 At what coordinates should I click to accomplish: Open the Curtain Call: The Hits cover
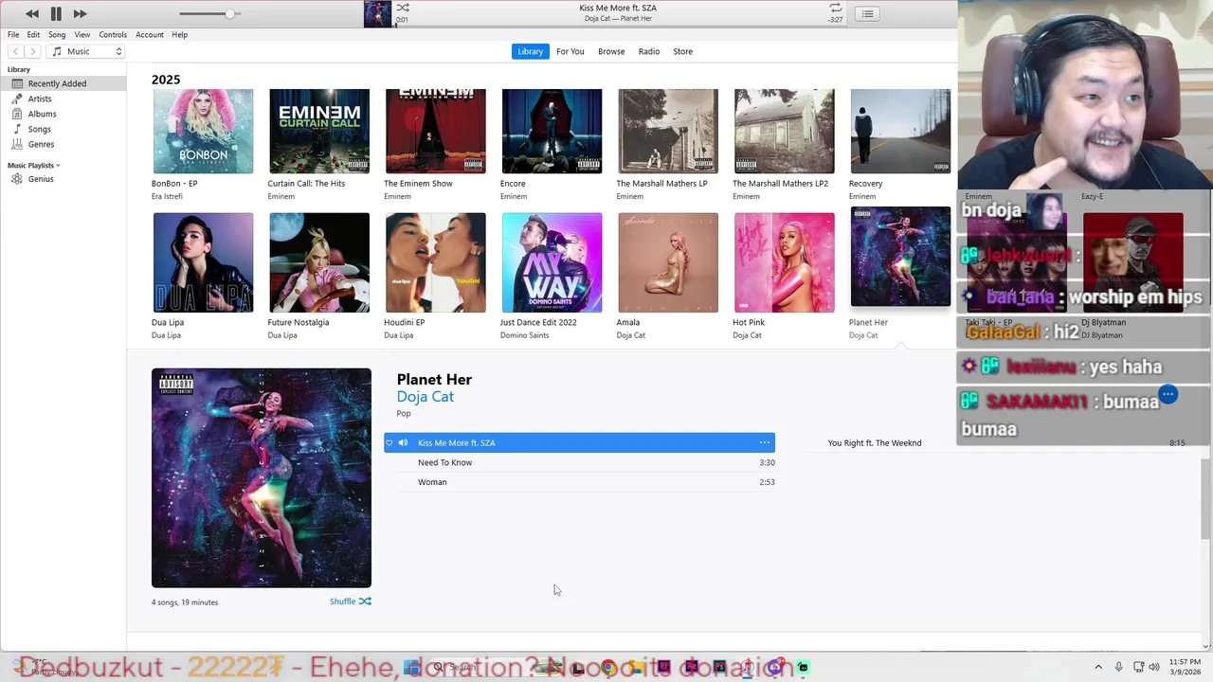click(319, 132)
